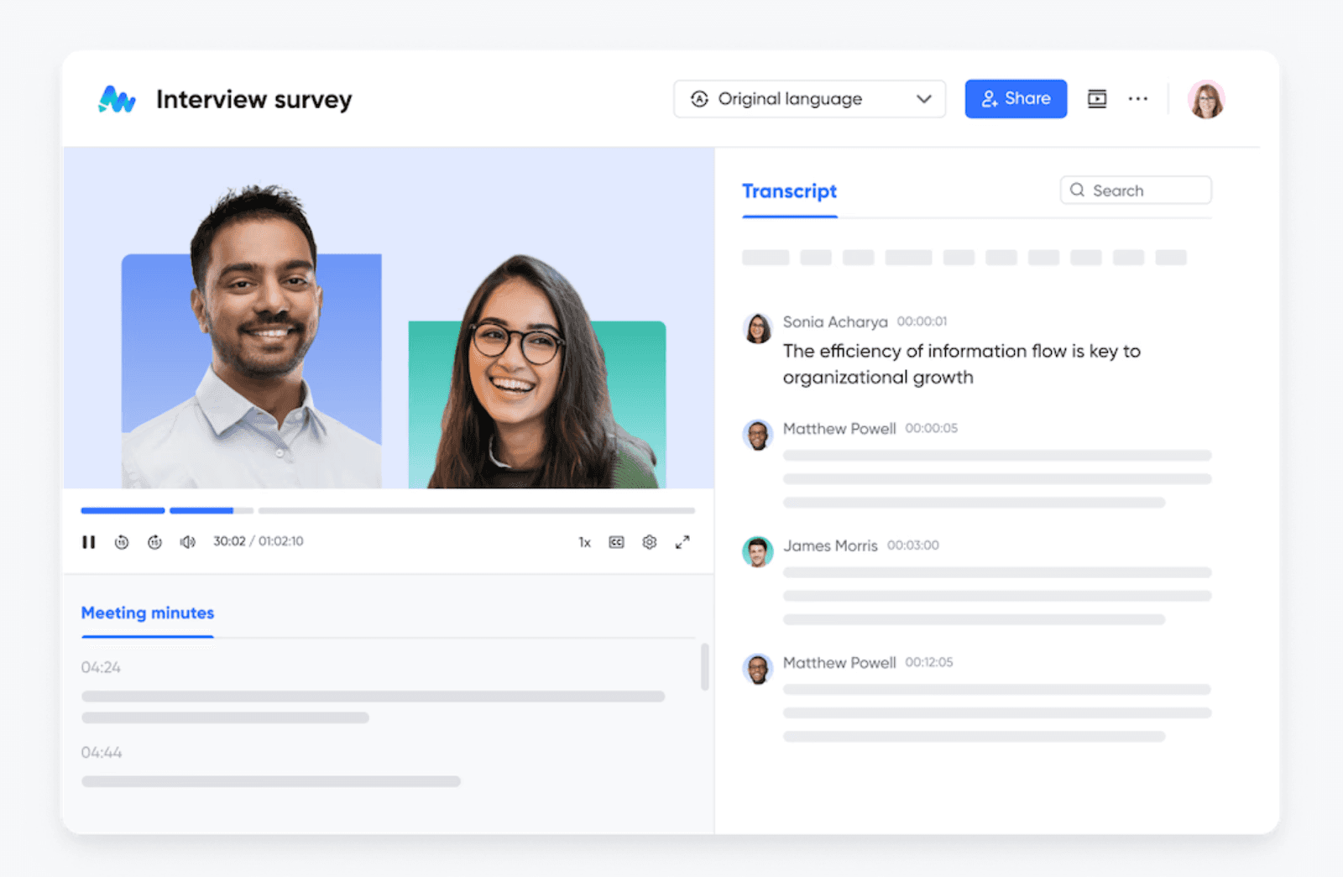The image size is (1343, 877).
Task: Click the efficiency of information flow sentence
Action: coord(962,364)
